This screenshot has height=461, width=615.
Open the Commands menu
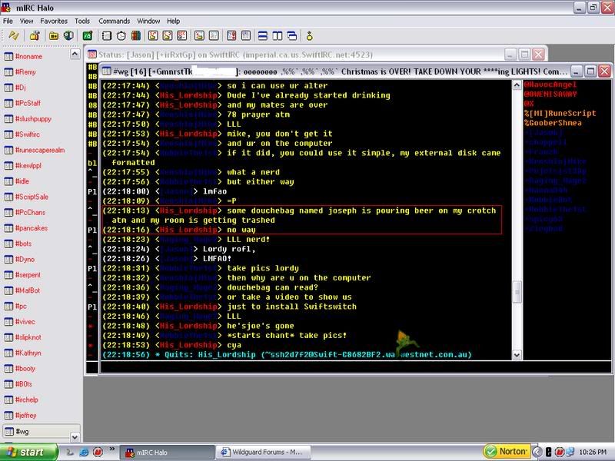(x=114, y=21)
